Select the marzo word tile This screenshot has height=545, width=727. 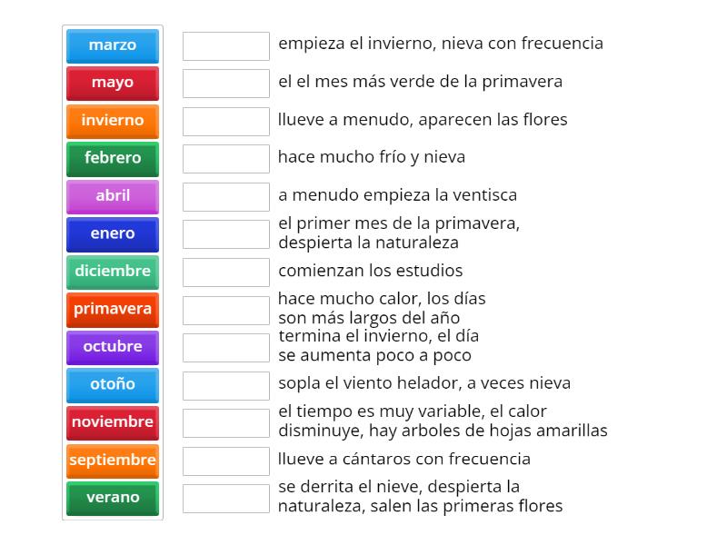pos(113,45)
